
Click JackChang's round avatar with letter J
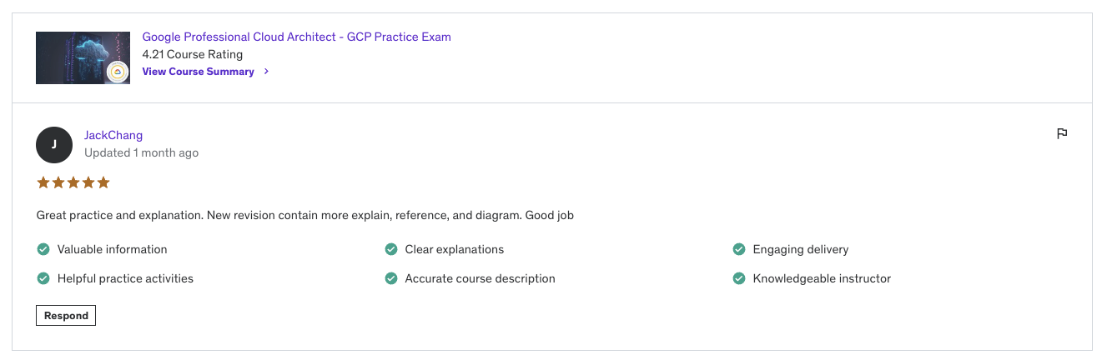pyautogui.click(x=54, y=144)
